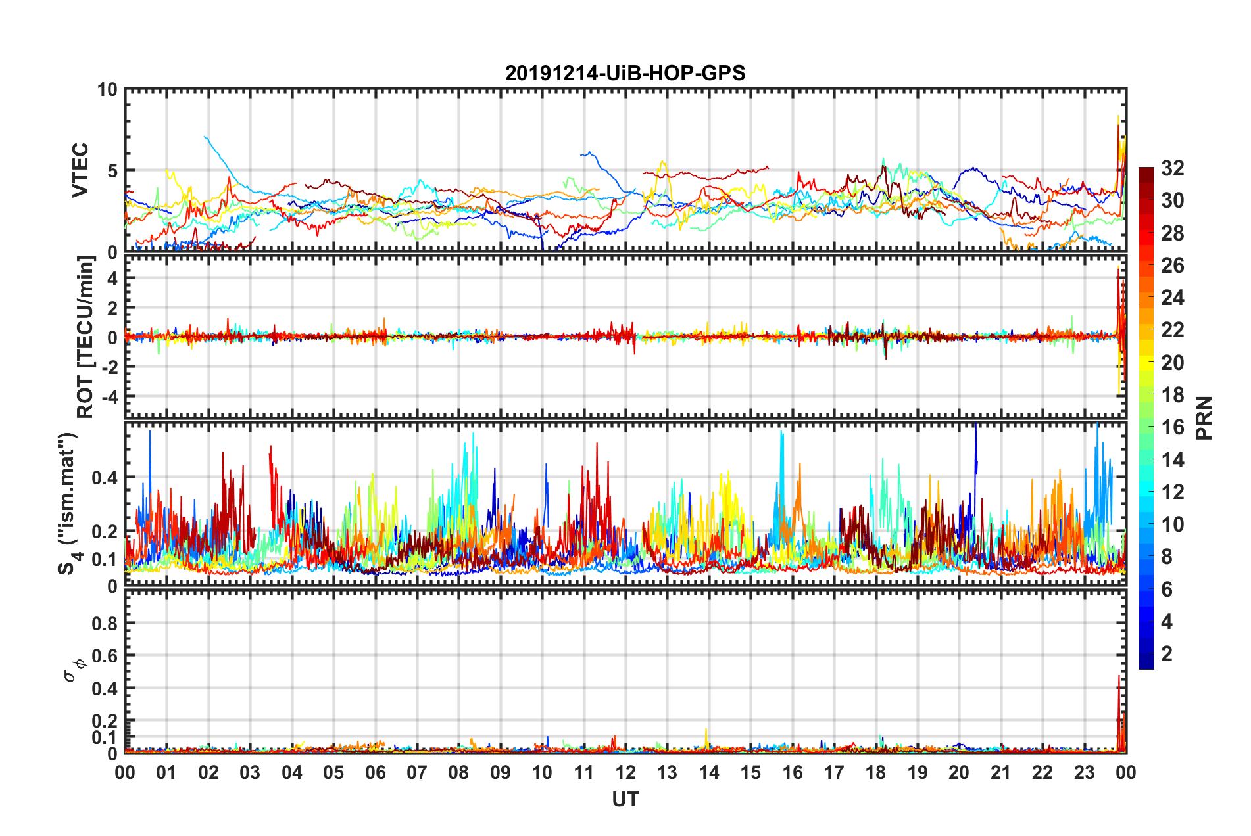Click colorbar tick value 26
Viewport: 1251px width, 836px height.
coord(1173,266)
